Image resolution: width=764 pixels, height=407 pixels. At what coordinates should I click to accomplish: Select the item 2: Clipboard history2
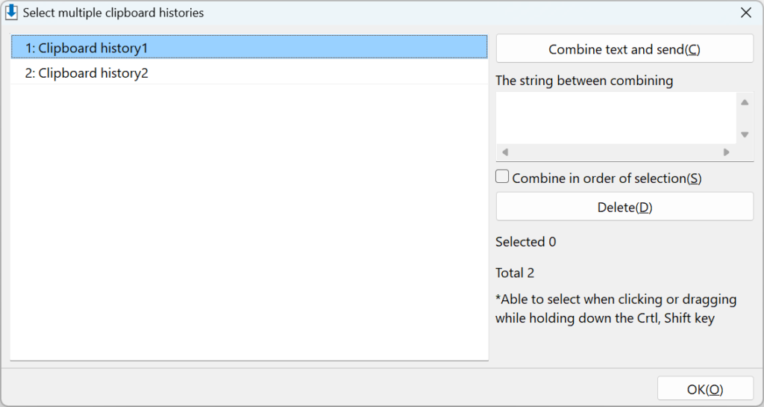249,72
